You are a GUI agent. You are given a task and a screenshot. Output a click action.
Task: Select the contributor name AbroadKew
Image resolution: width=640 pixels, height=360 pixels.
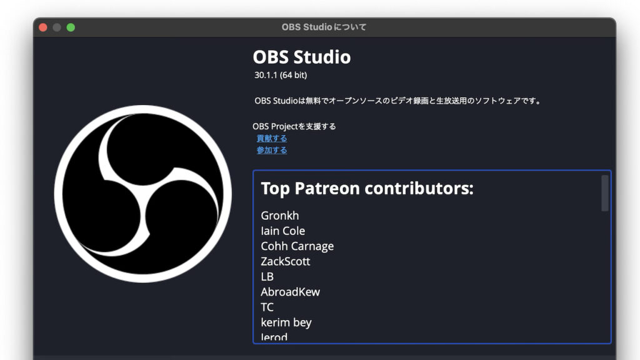point(290,292)
